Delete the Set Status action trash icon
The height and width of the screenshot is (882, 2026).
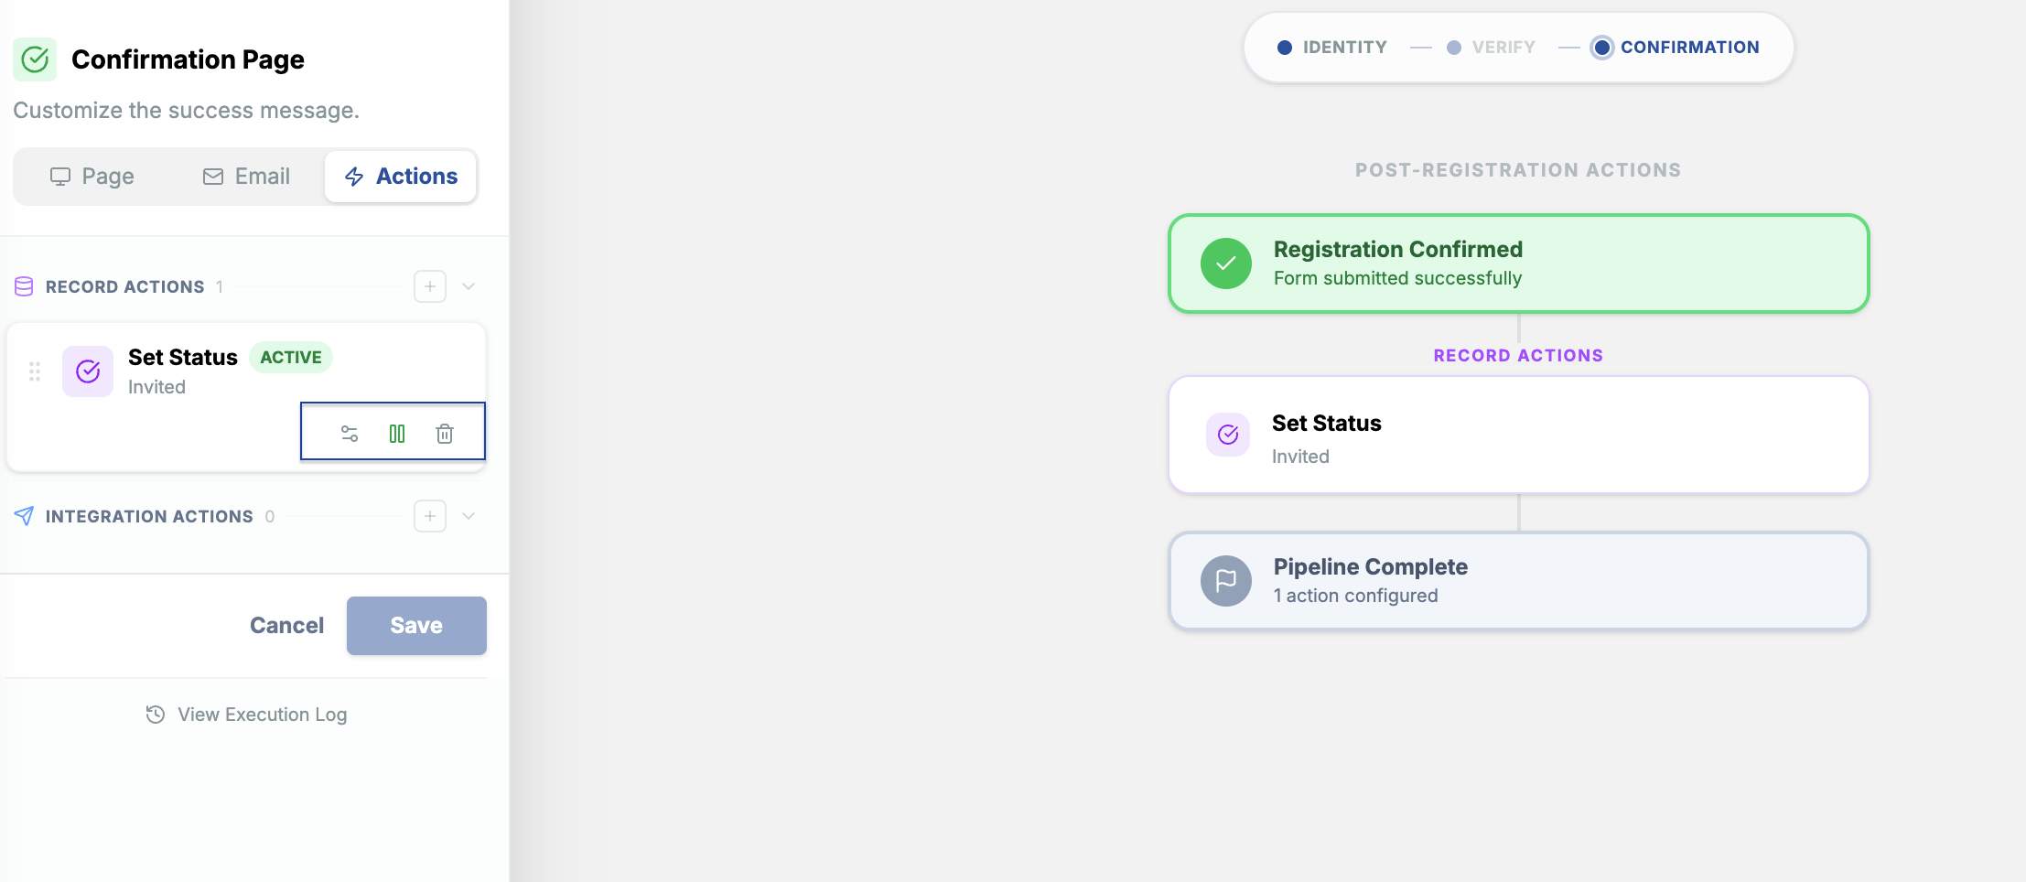click(x=445, y=434)
